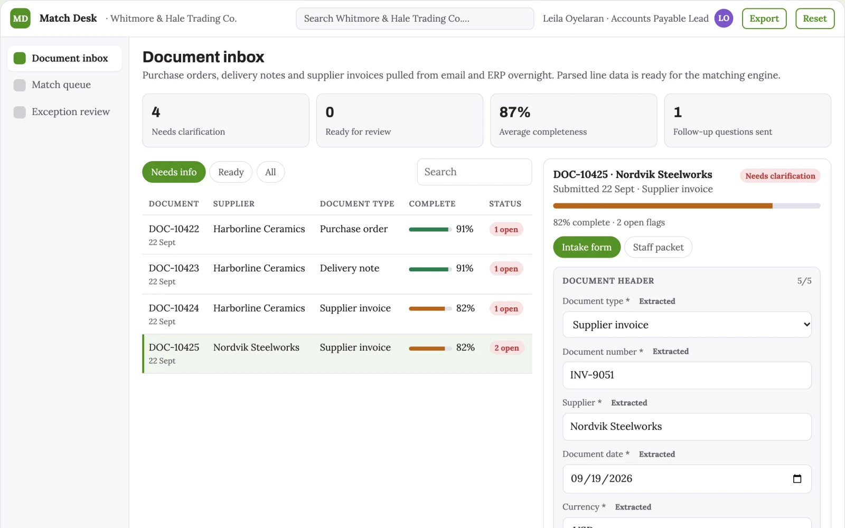Open the Needs clarification stat card
845x528 pixels.
(226, 120)
